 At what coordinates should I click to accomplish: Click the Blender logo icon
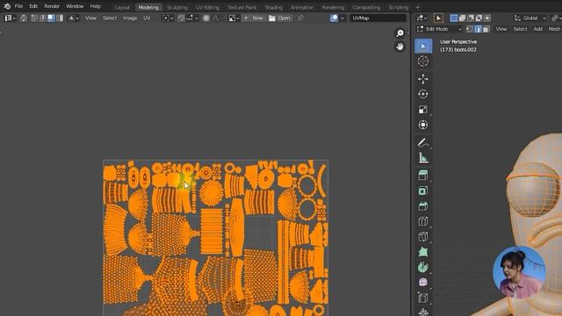[x=7, y=6]
